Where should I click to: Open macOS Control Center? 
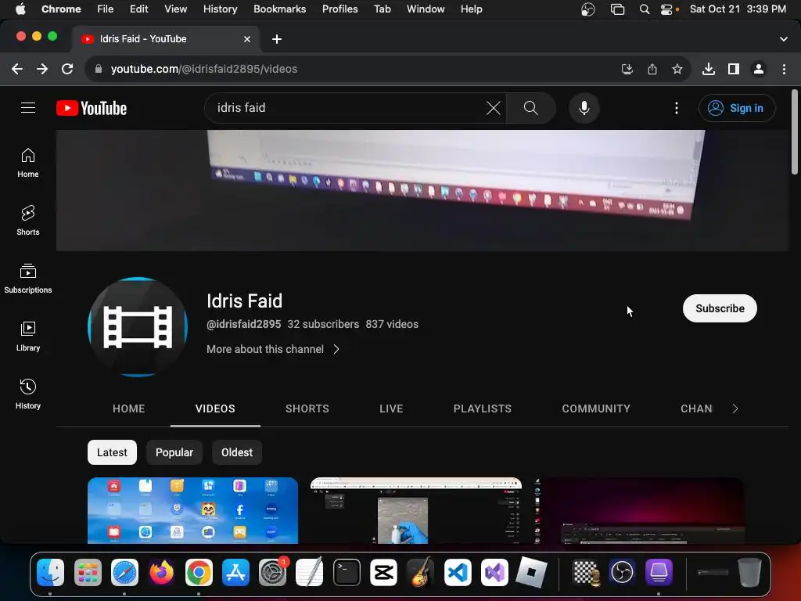(x=666, y=9)
